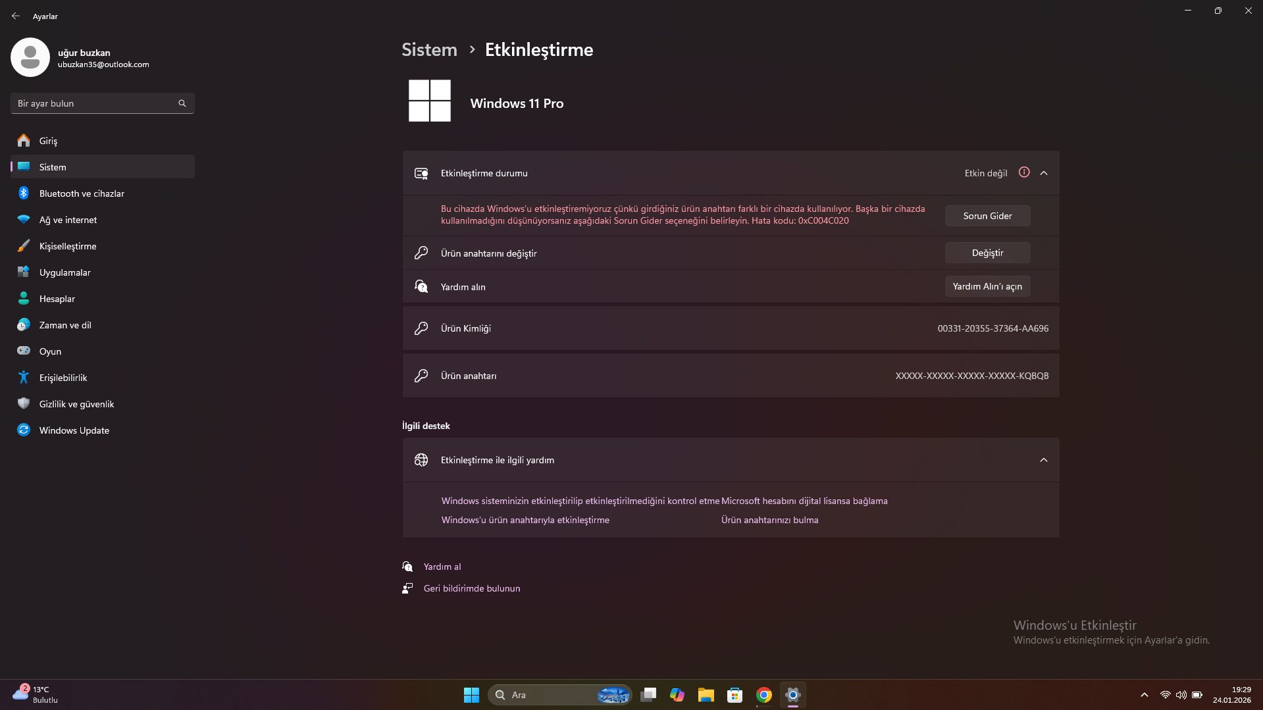Click the Settings gear in taskbar

coord(793,695)
